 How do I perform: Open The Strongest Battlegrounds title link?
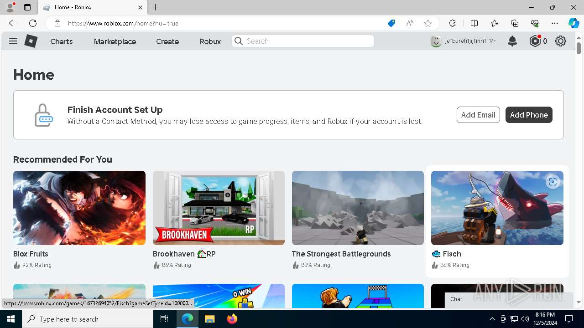click(341, 254)
